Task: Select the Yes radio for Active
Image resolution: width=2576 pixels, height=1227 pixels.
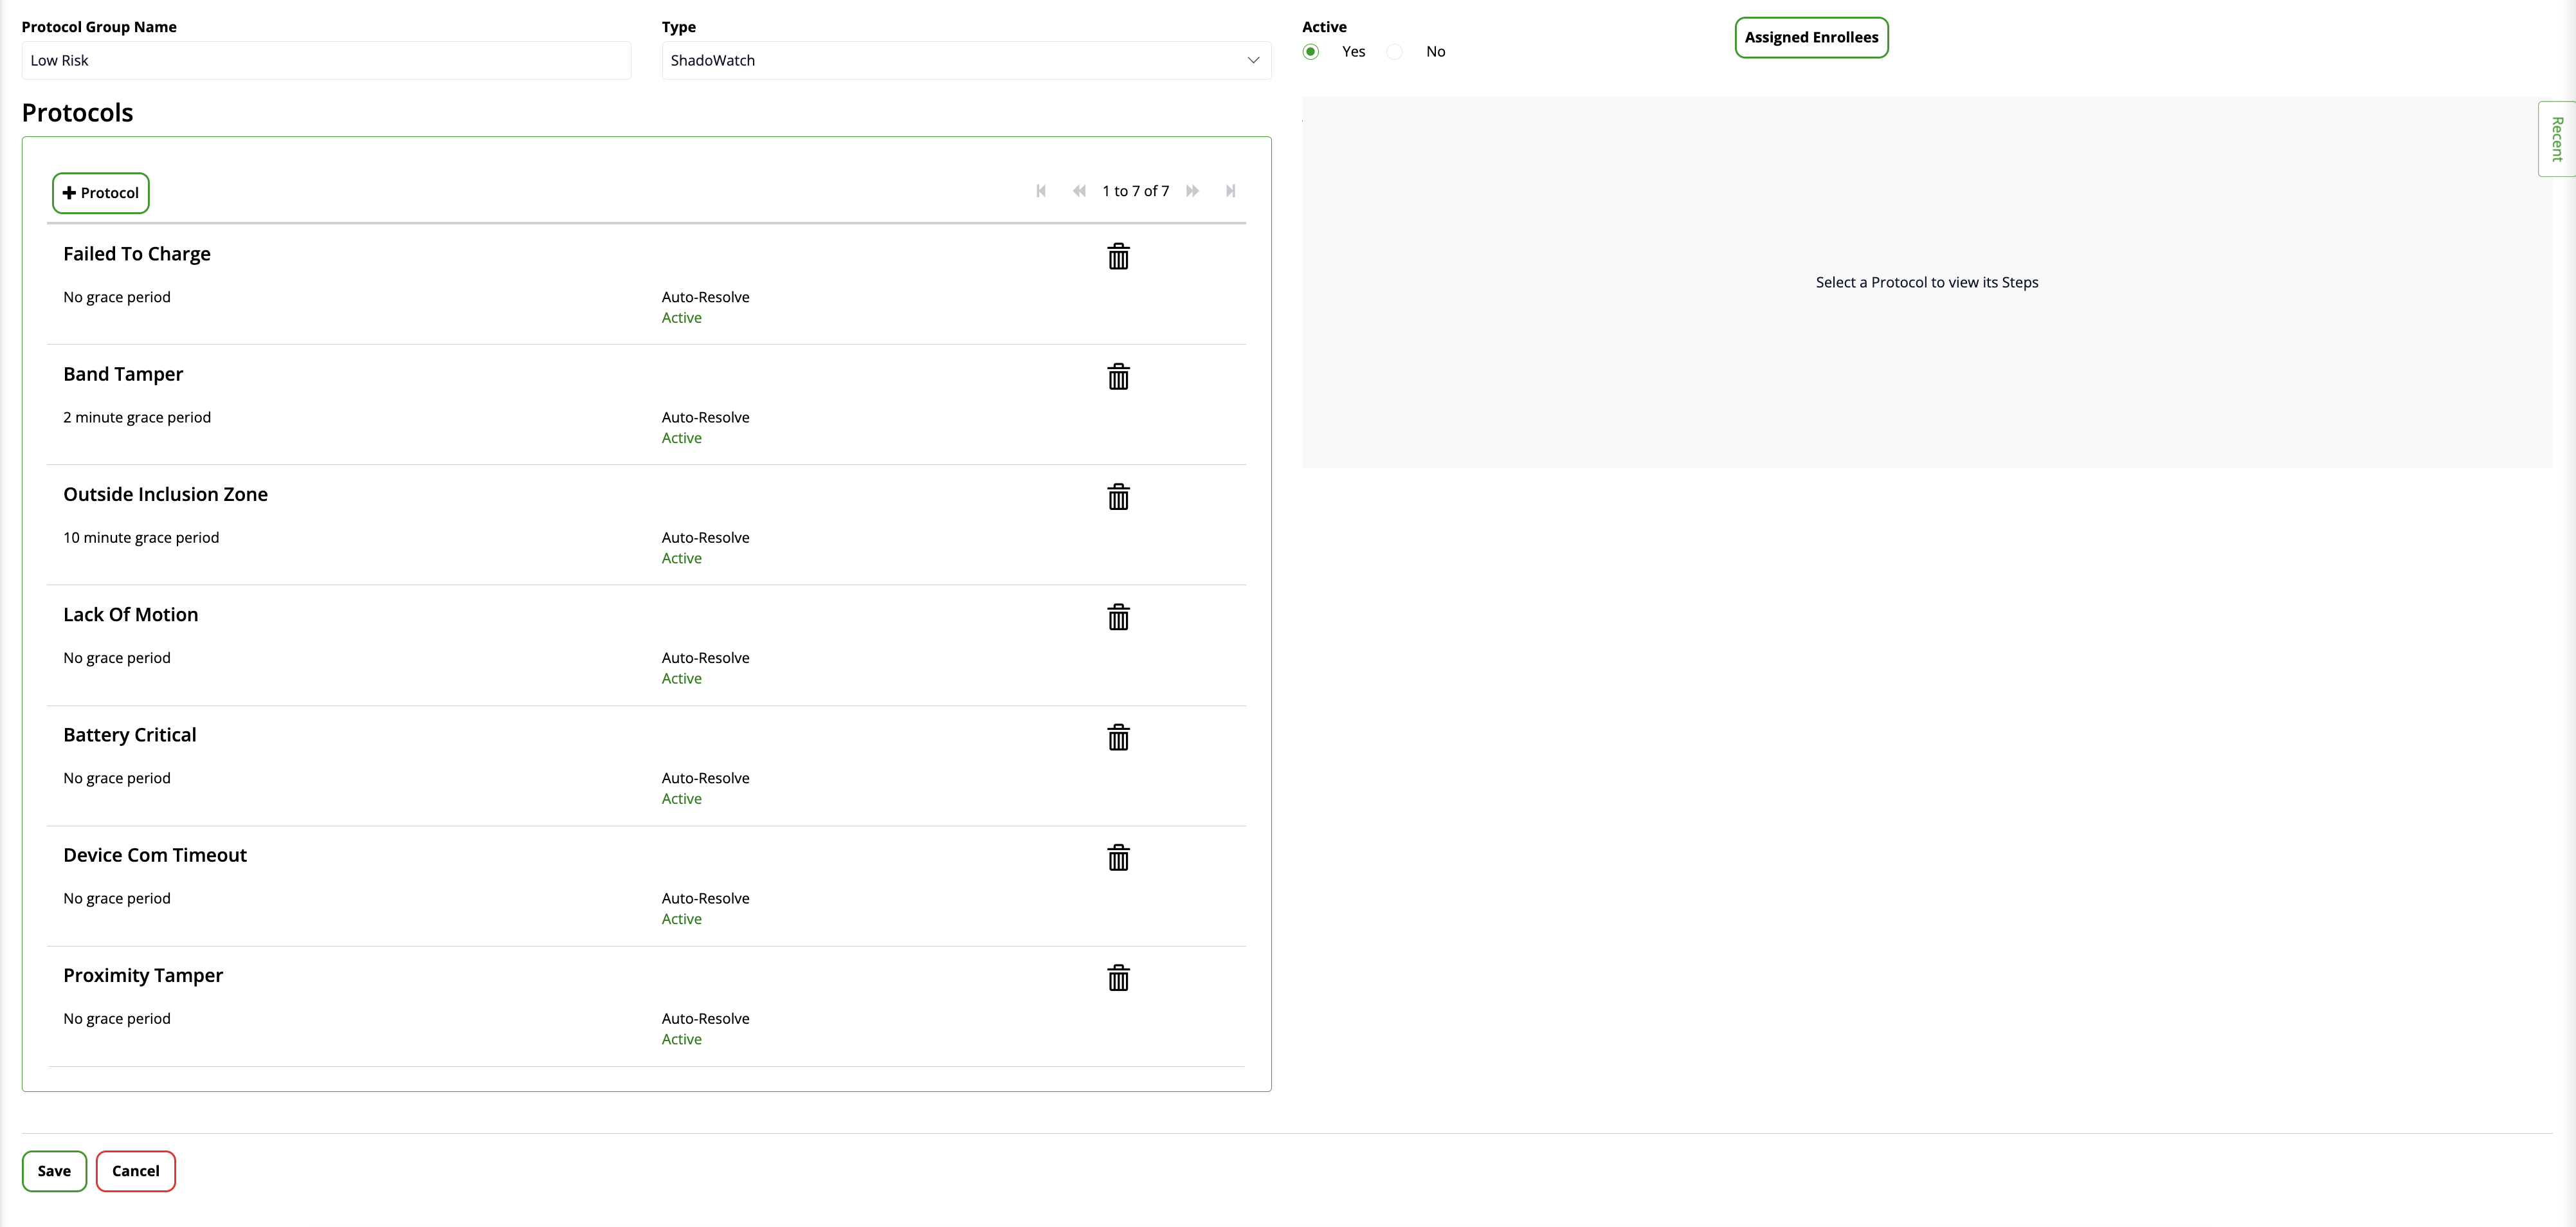Action: pyautogui.click(x=1311, y=52)
